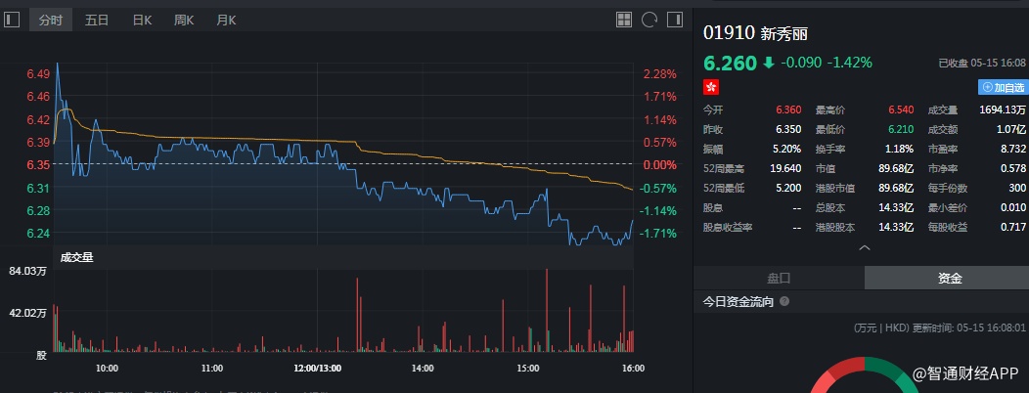Open the multi-chart grid layout
Screen dimensions: 1029x393
pos(624,20)
